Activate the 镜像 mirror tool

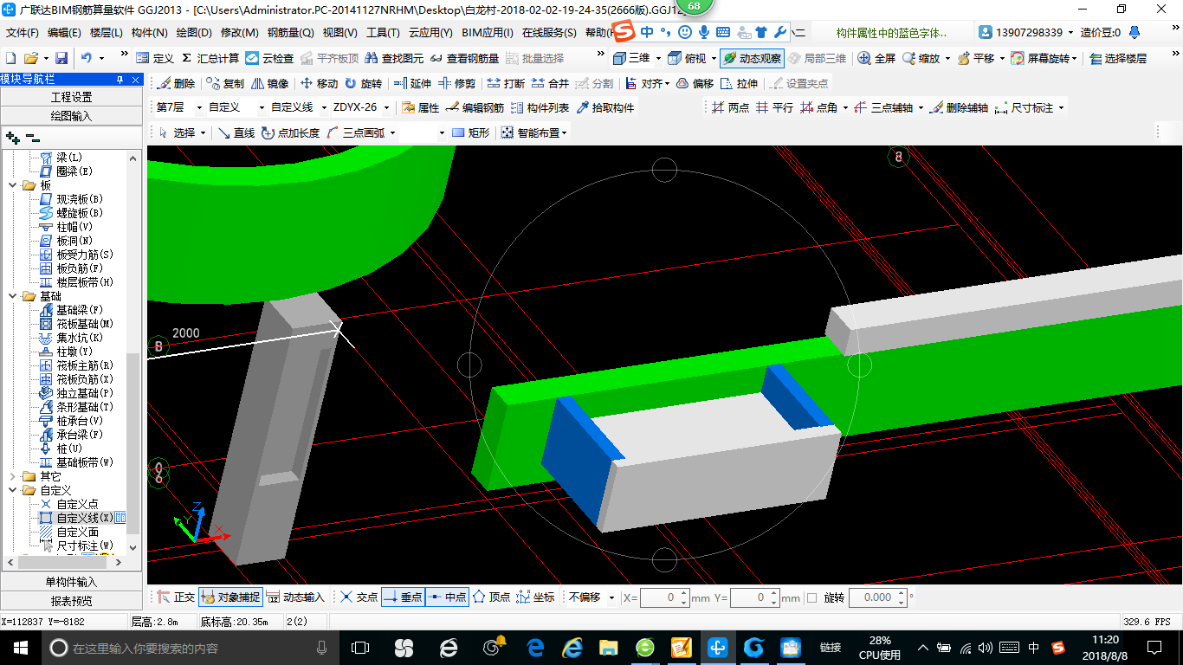269,84
